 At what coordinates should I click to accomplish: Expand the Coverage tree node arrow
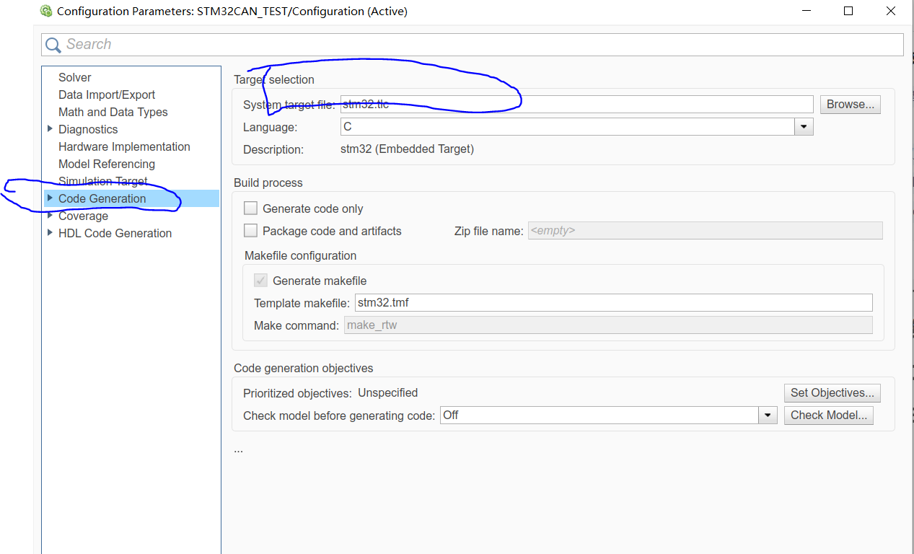pyautogui.click(x=50, y=215)
